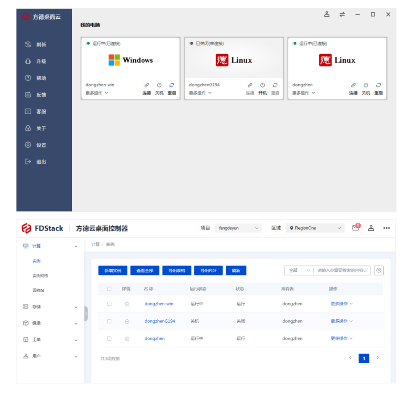The height and width of the screenshot is (394, 412).
Task: Click the 导出表格 button
Action: 177,271
